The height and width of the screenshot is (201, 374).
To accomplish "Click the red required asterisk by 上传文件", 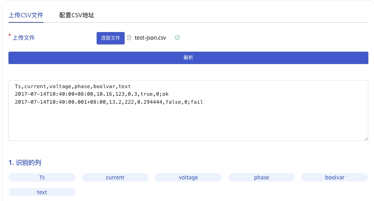I will coord(10,36).
